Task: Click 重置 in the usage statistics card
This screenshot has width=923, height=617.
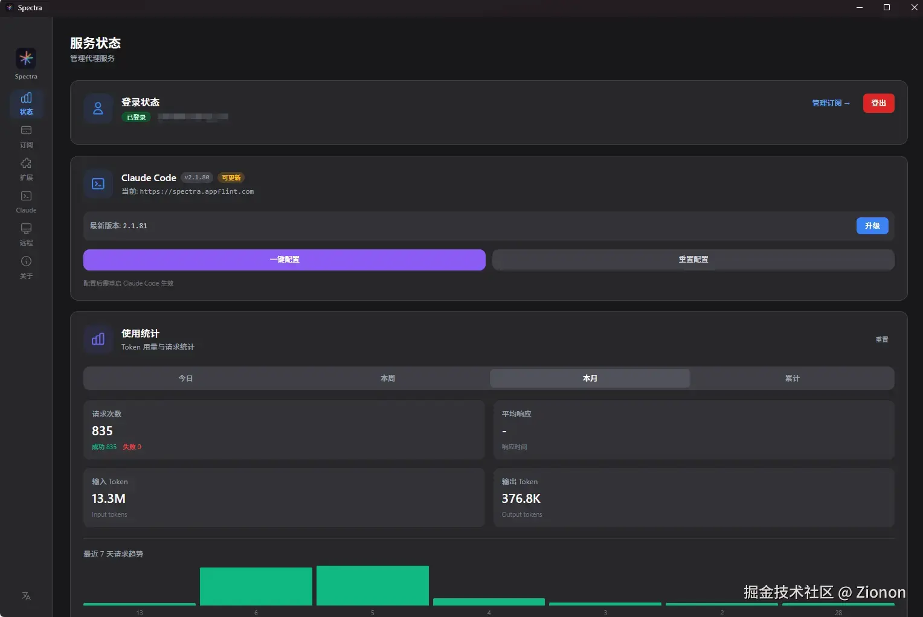Action: tap(882, 339)
